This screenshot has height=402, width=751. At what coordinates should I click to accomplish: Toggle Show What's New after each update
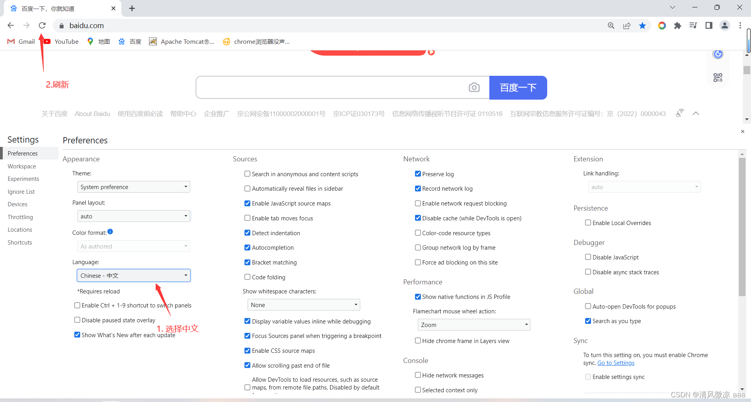(77, 335)
